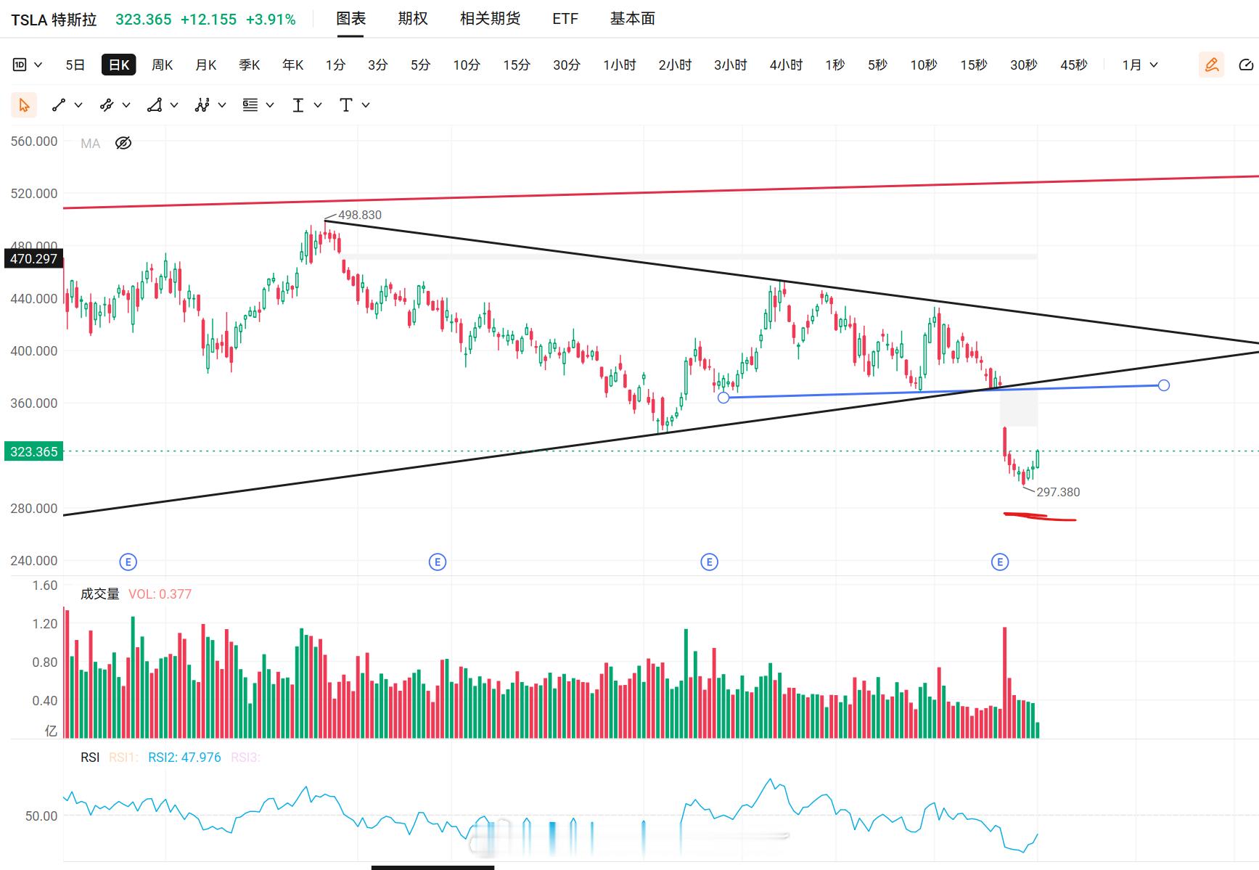Switch to the 基本面 tab

tap(633, 19)
